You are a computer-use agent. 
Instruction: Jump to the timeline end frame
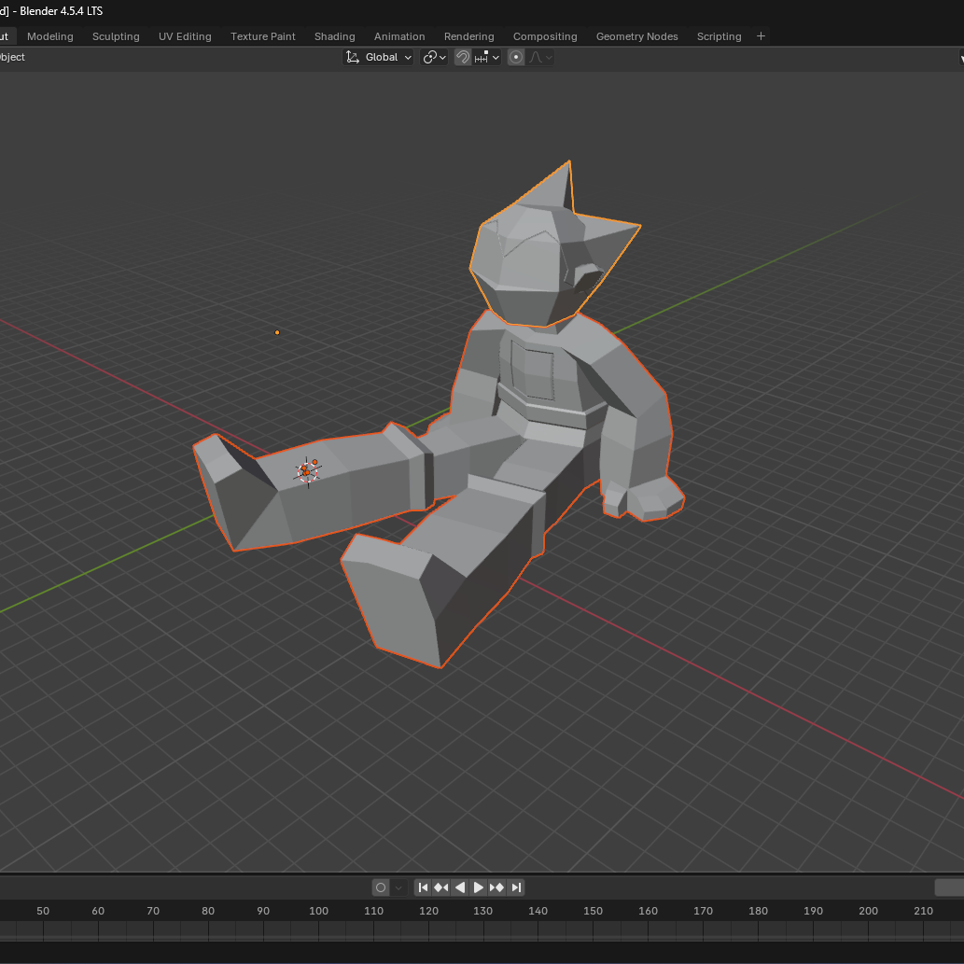pos(516,887)
